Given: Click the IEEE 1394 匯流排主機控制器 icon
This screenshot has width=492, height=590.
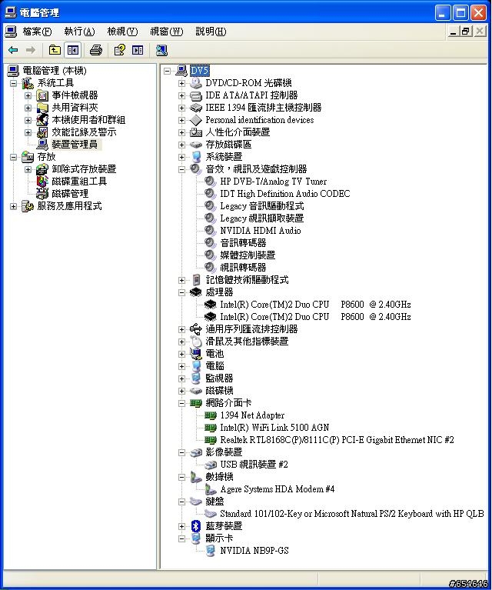Looking at the screenshot, I should [196, 108].
